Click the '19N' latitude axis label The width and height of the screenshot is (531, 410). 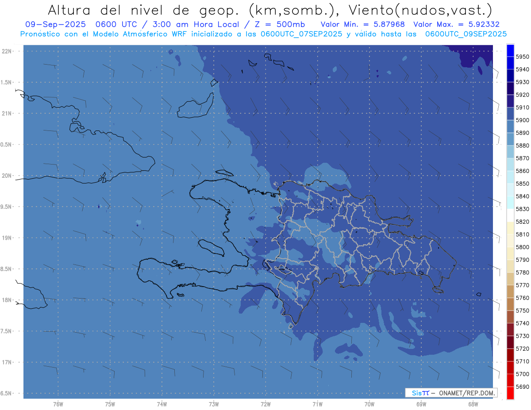[x=8, y=238]
